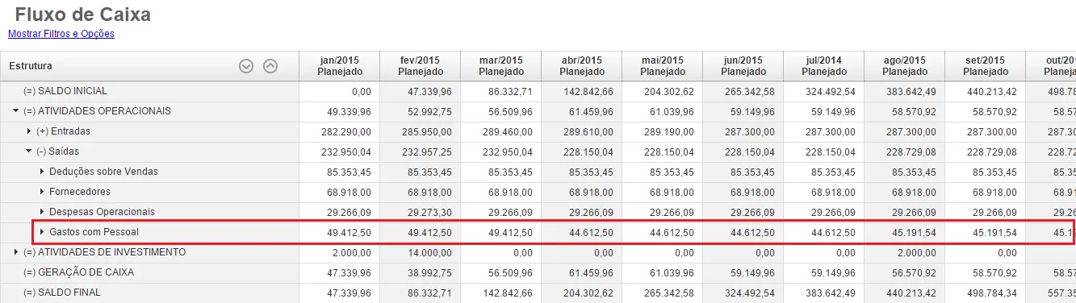Expand the Despesas Operacionais row
1076x303 pixels.
42,212
